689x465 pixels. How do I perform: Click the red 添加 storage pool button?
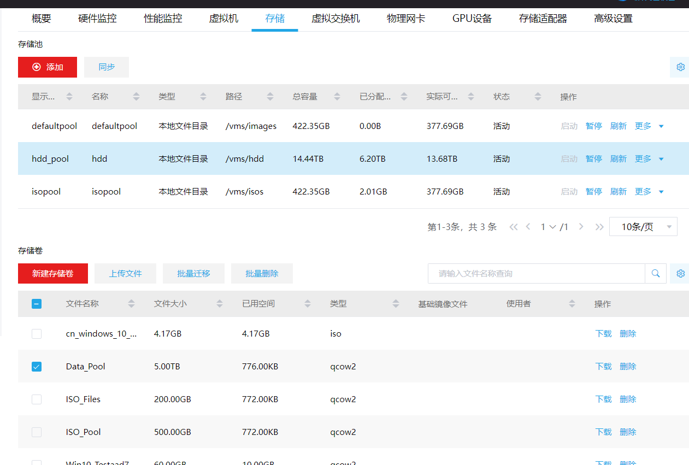point(48,67)
